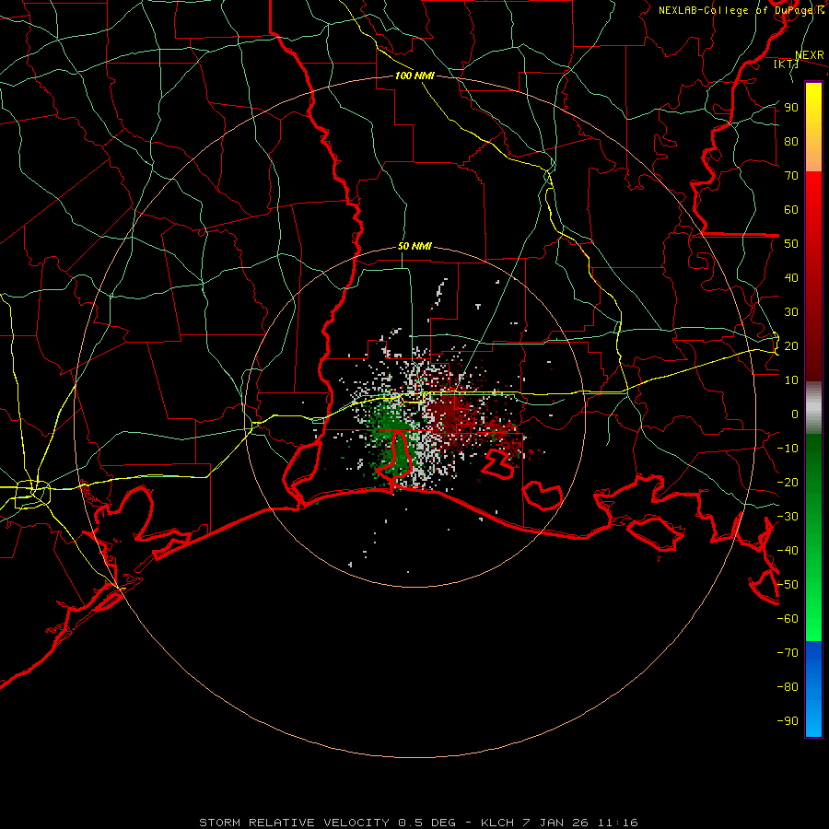This screenshot has width=829, height=829.
Task: Click the "NEXR" label near the color scale
Action: coord(810,55)
